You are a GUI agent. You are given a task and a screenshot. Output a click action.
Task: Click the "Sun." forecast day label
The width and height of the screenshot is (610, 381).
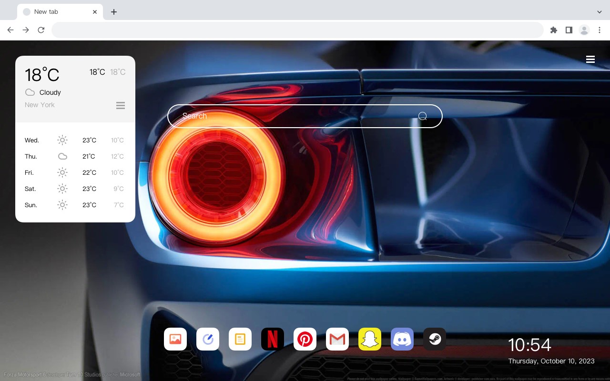point(31,205)
